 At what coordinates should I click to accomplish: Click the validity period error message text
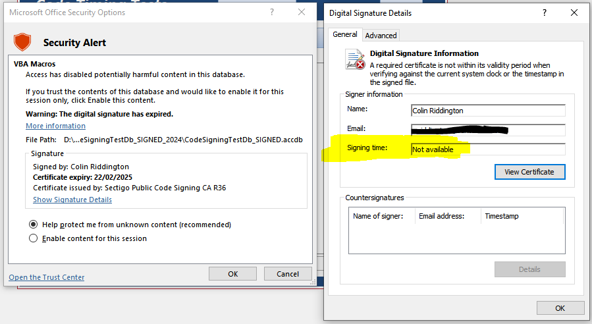coord(467,74)
